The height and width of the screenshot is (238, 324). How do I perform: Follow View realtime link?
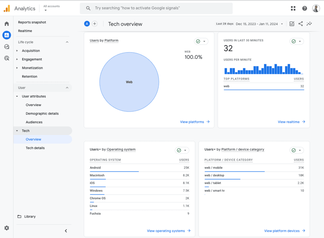tap(291, 122)
